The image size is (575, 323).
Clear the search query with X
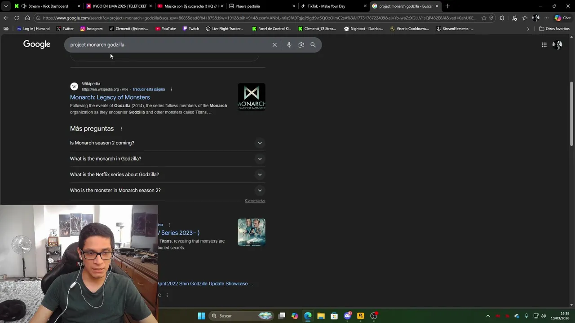(x=274, y=45)
